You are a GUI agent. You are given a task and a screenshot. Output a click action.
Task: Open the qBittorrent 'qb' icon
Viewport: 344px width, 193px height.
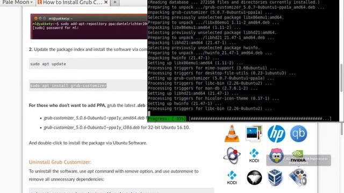298,133
